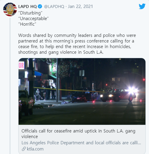The image size is (149, 154).
Task: Click the police car with flashing lights
Action: [118, 95]
